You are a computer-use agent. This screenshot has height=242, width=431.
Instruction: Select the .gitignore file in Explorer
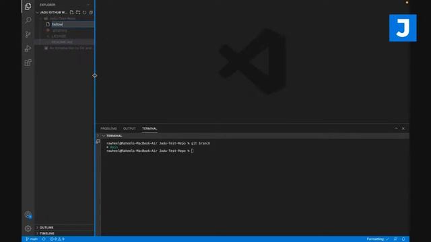(65, 30)
